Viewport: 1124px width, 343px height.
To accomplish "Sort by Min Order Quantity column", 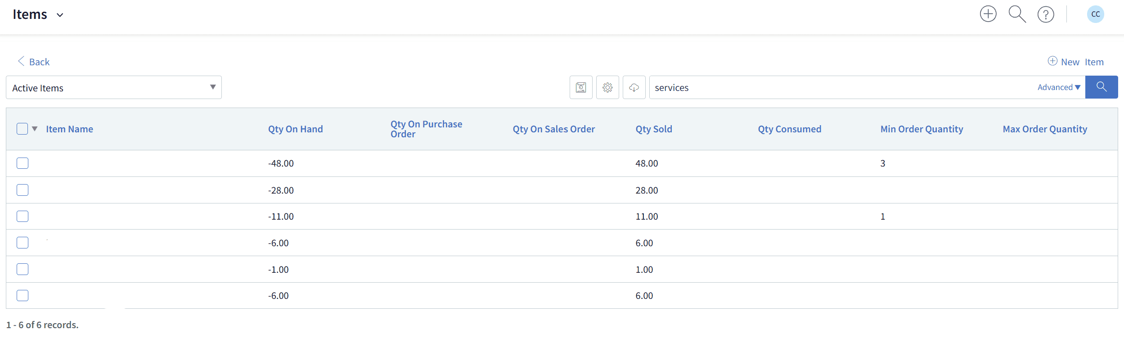I will click(x=922, y=129).
